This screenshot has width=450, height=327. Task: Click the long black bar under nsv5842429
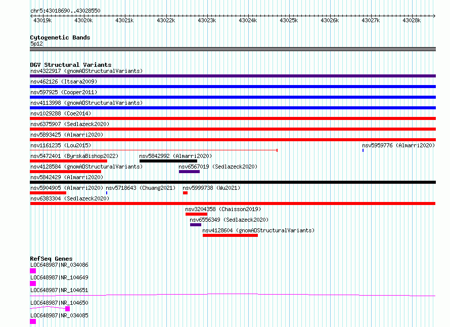pyautogui.click(x=233, y=182)
